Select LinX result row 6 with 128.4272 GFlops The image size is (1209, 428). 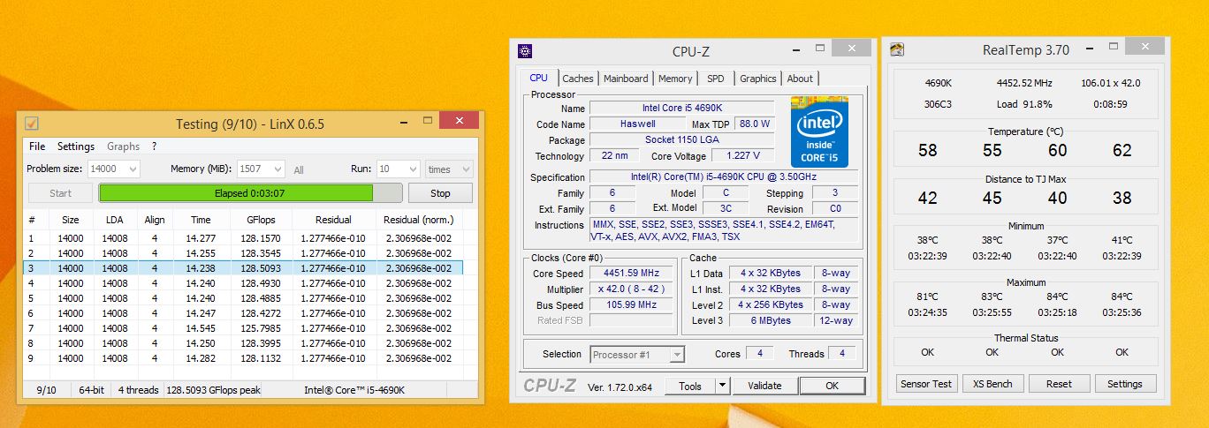[243, 313]
